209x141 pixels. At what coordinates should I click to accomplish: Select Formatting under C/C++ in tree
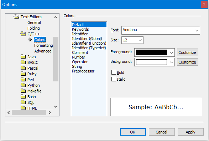coord(43,45)
